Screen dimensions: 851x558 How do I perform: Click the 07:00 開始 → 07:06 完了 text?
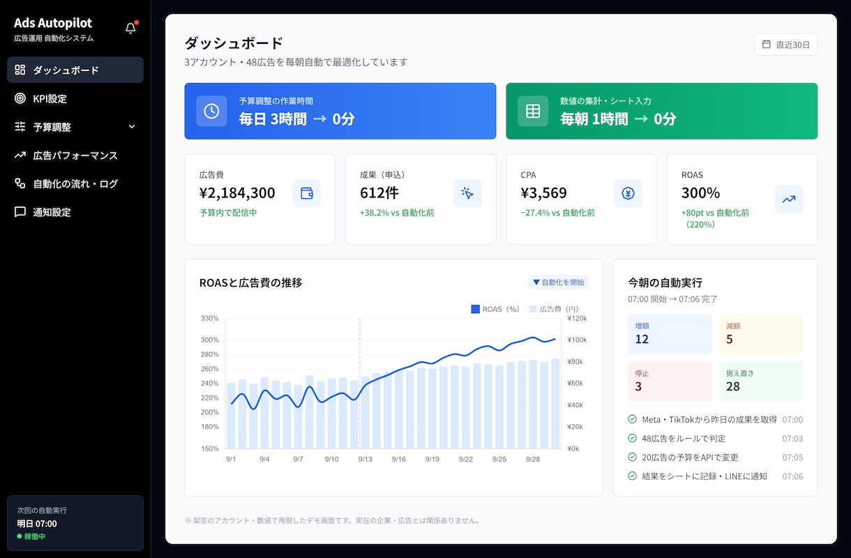pyautogui.click(x=672, y=299)
